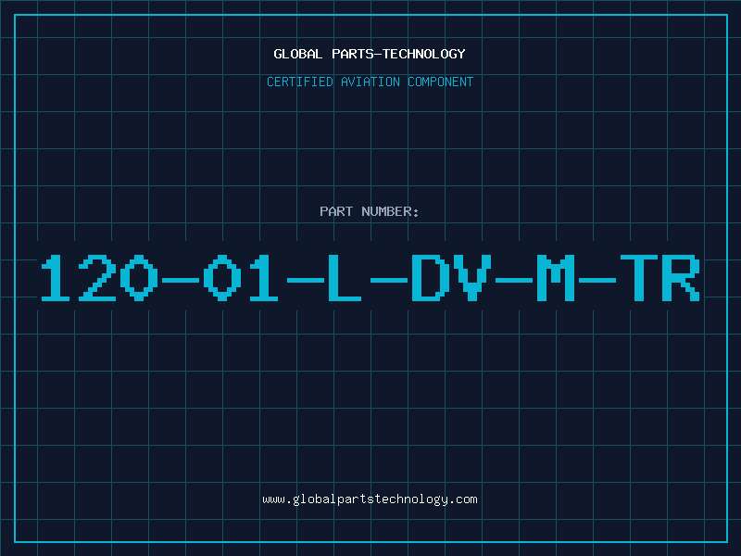Click part number '120-01-L-DV-M-TR'
The image size is (741, 556).
[x=370, y=278]
